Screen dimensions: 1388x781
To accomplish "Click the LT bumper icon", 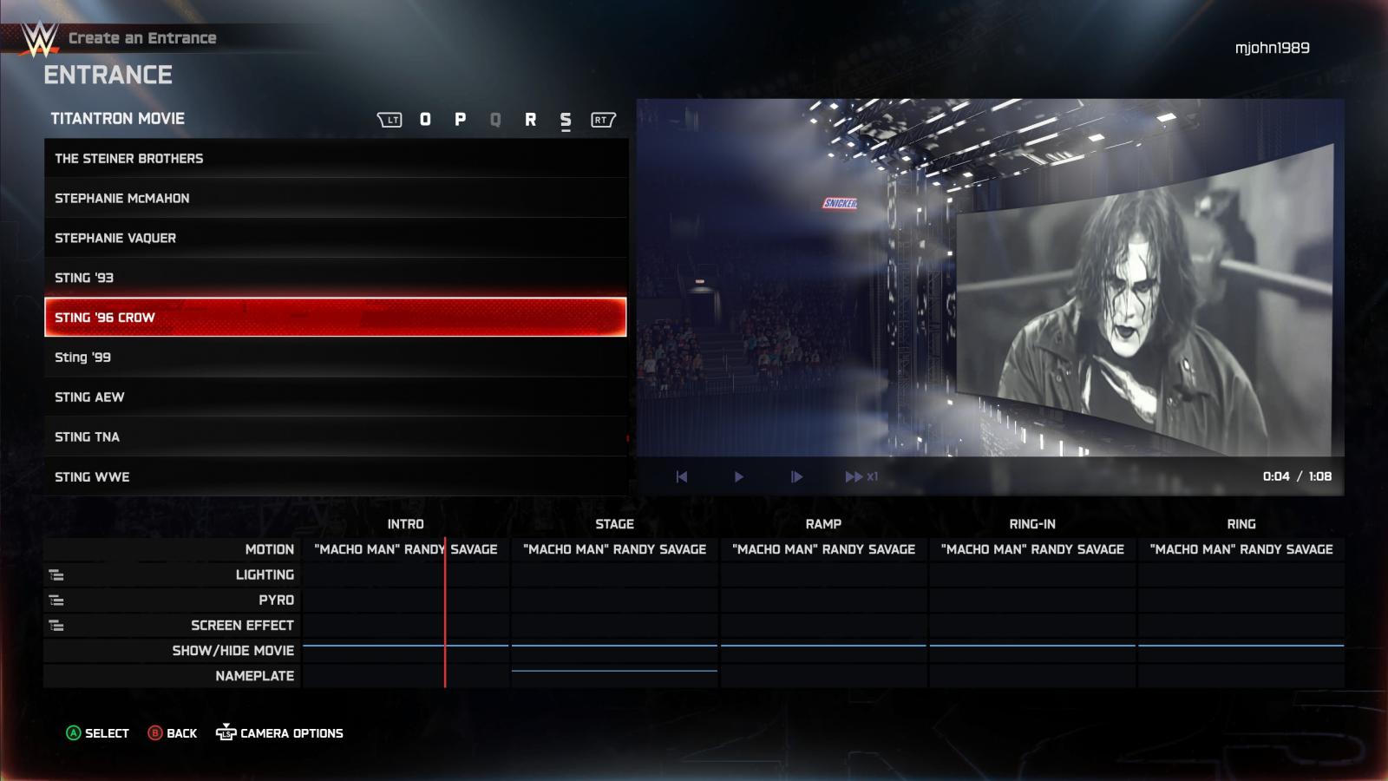I will tap(390, 120).
